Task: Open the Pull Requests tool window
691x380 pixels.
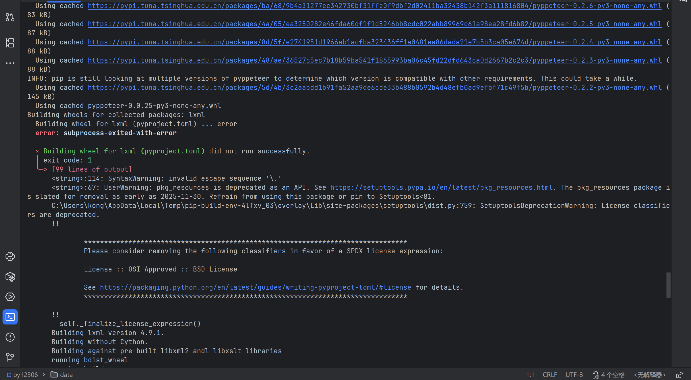Action: click(10, 17)
